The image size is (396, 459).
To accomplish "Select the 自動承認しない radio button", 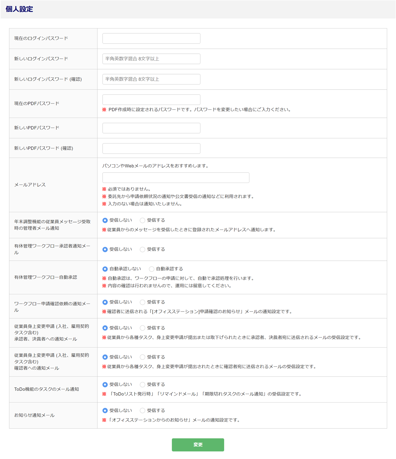I will tap(105, 269).
